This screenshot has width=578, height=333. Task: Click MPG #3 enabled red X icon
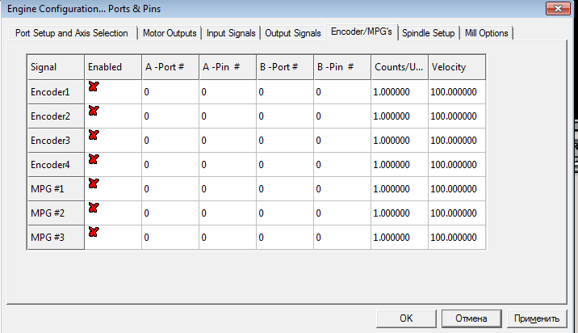coord(94,232)
